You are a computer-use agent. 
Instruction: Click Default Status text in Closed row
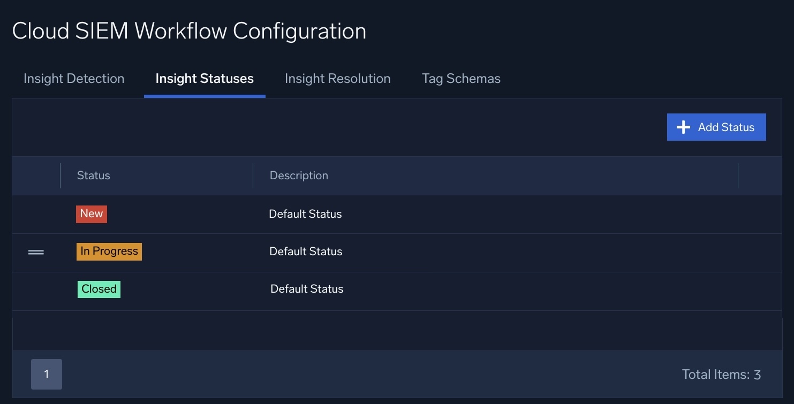click(x=307, y=289)
